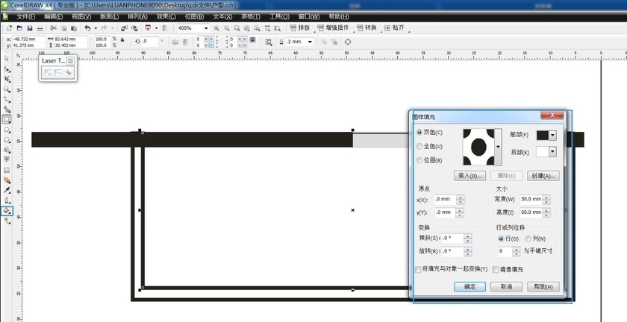Select the Rectangle tool in the toolbox

click(x=7, y=119)
